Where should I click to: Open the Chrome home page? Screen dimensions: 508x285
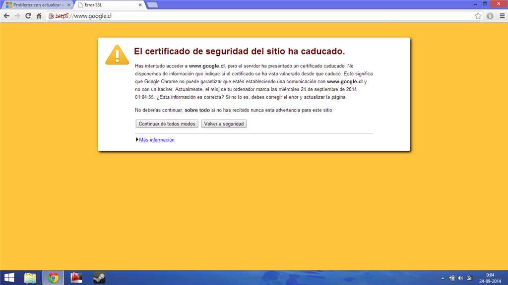pos(39,16)
